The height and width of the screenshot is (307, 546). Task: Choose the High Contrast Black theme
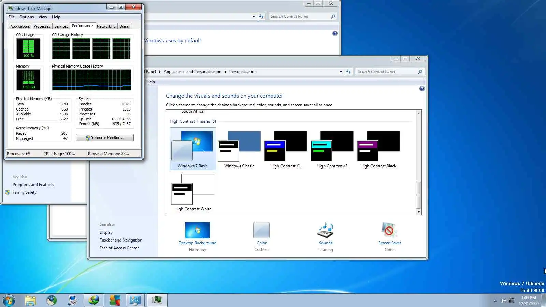click(378, 149)
